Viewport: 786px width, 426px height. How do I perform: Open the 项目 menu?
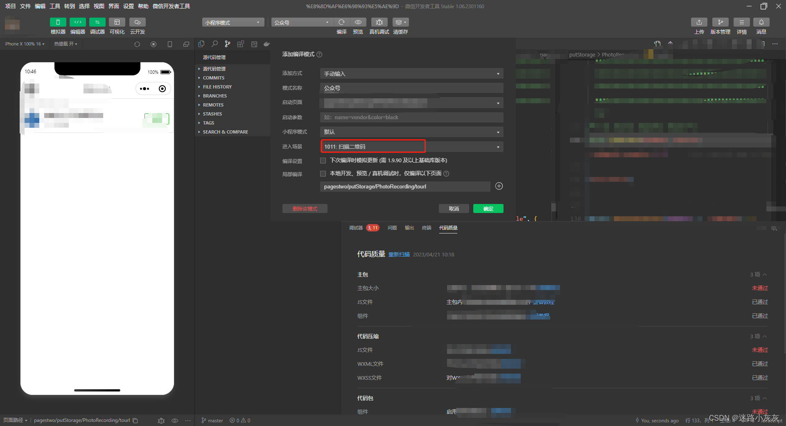coord(10,6)
